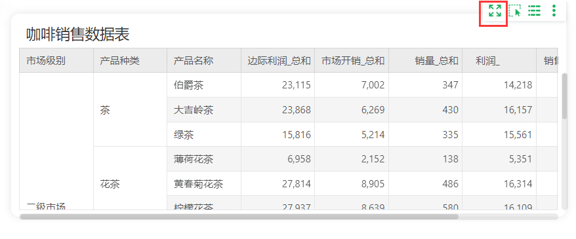This screenshot has height=239, width=576.
Task: Select the 产品种类 column header
Action: click(x=130, y=60)
